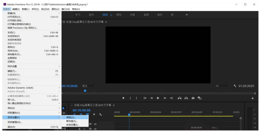Open the playback resolution 1/2 dropdown

coord(223,86)
